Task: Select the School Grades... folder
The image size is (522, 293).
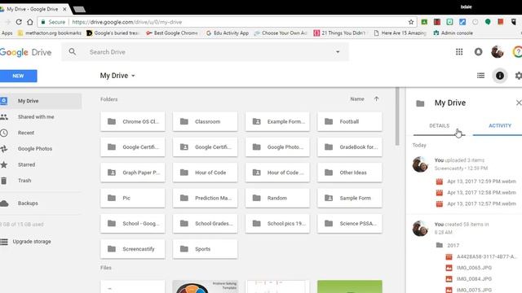Action: tap(205, 224)
